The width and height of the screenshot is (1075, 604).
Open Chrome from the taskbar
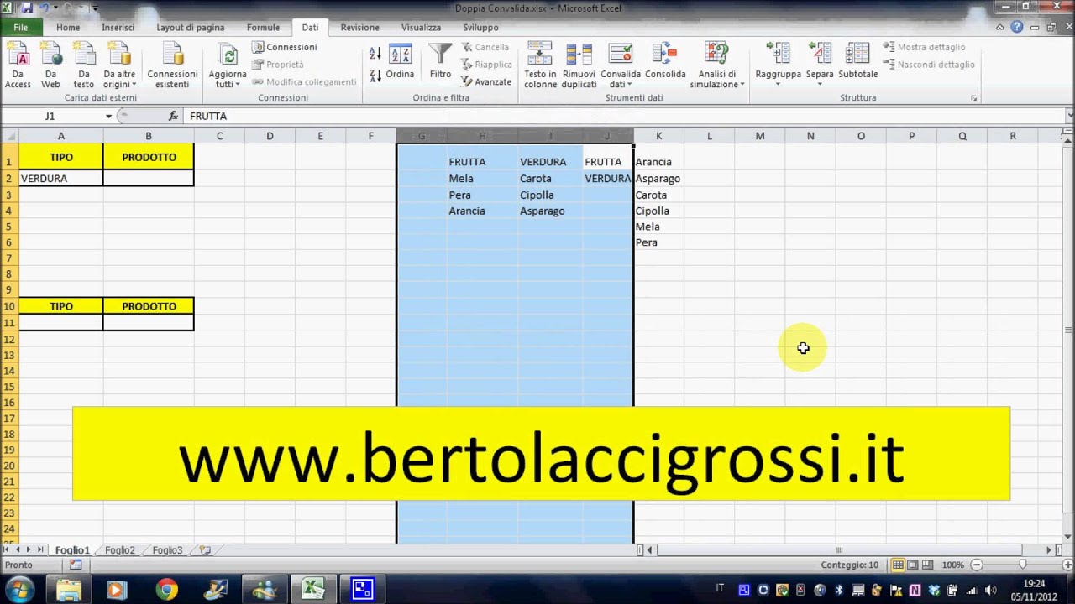(166, 590)
